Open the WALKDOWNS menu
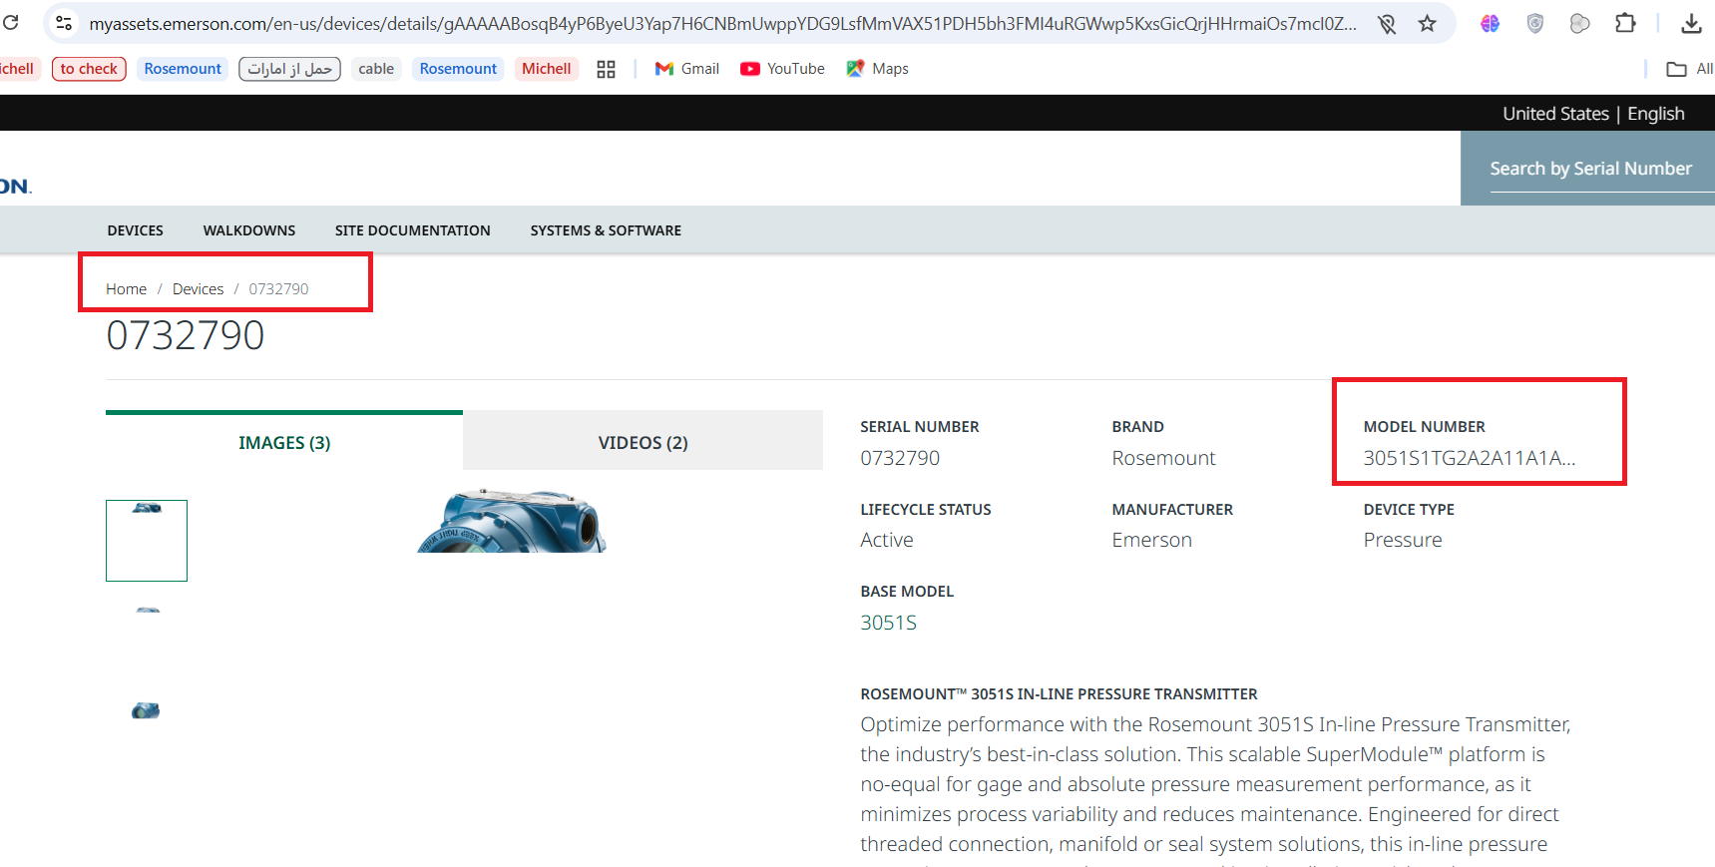Viewport: 1715px width, 867px height. [x=249, y=230]
